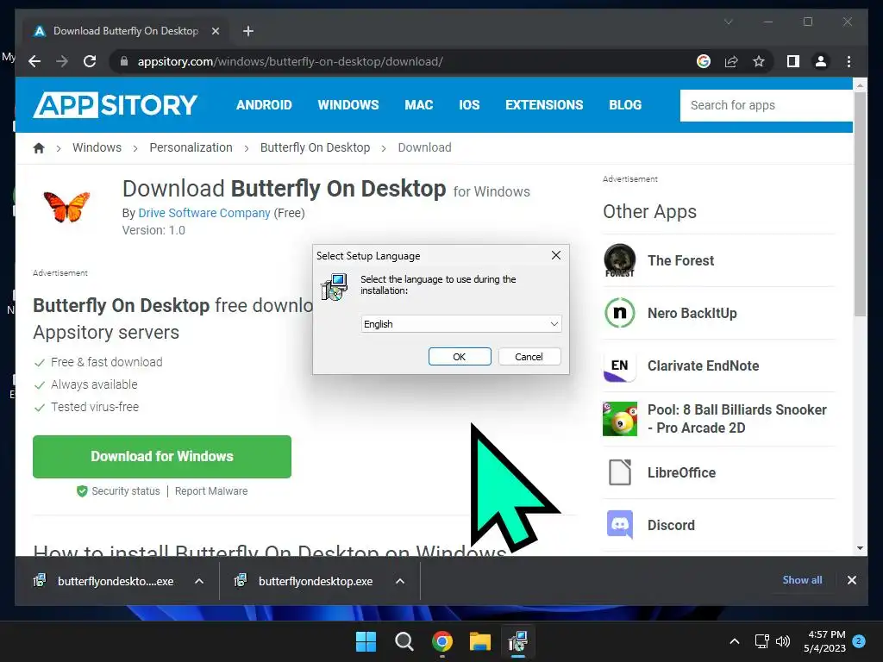This screenshot has width=883, height=662.
Task: Click the 8 Ball Billiards icon
Action: [619, 419]
